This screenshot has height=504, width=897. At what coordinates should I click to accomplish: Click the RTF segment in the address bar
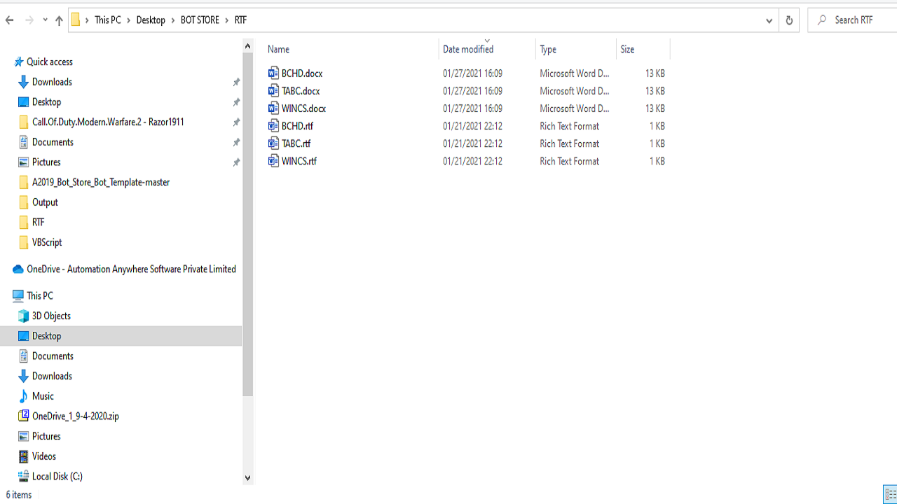point(240,20)
